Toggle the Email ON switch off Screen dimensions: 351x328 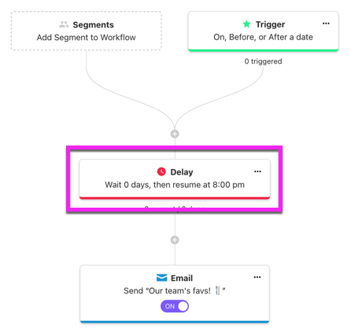pyautogui.click(x=175, y=306)
